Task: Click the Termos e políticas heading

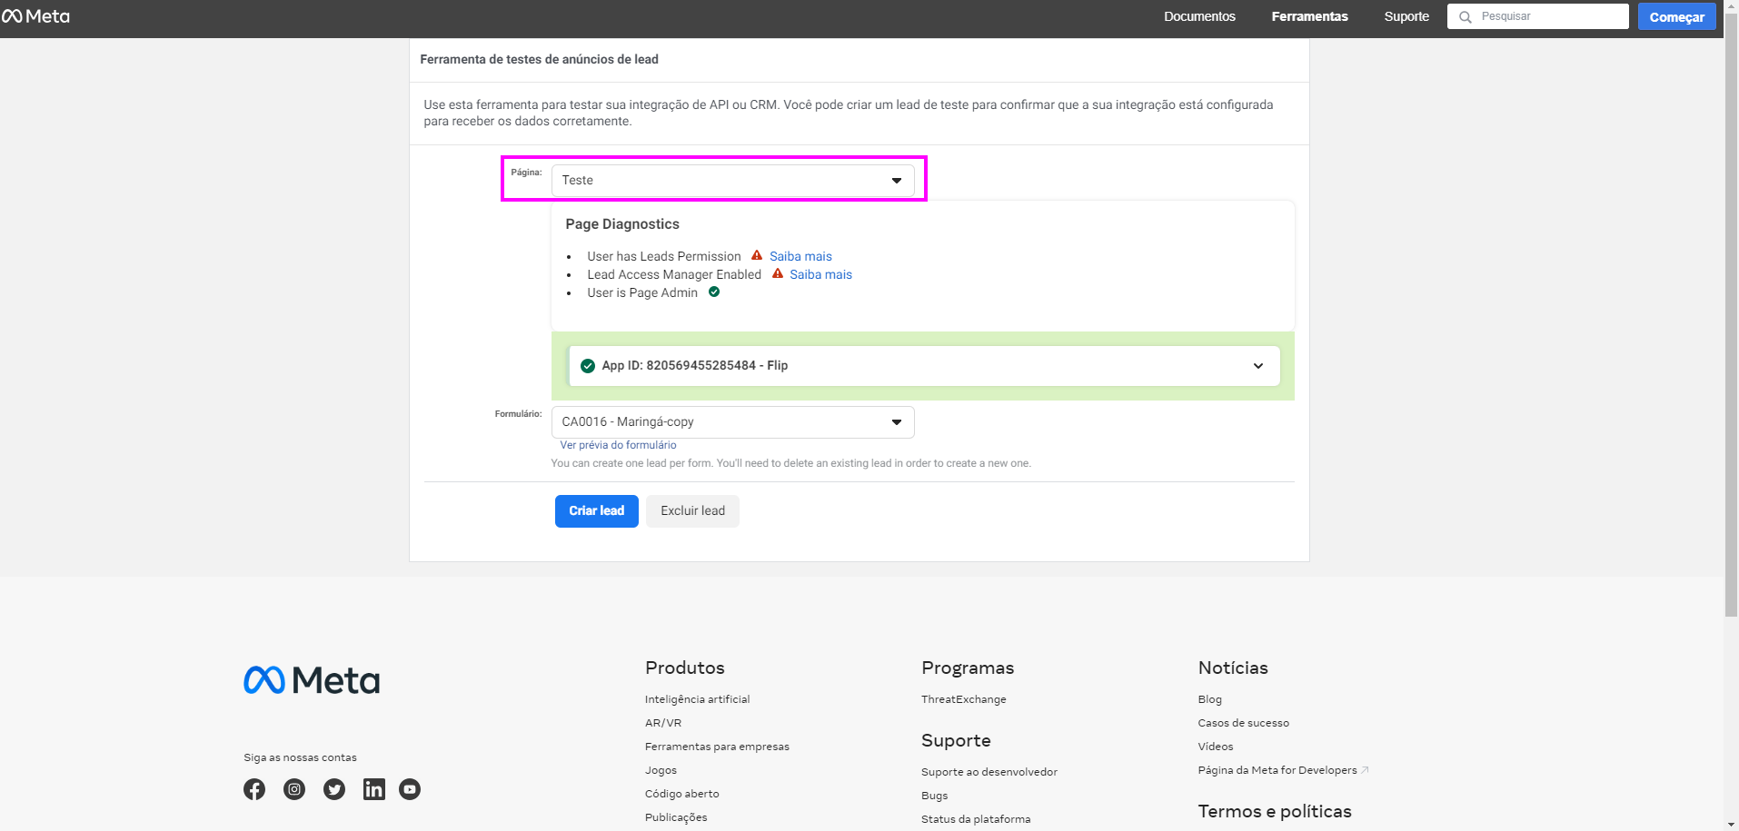Action: coord(1274,811)
